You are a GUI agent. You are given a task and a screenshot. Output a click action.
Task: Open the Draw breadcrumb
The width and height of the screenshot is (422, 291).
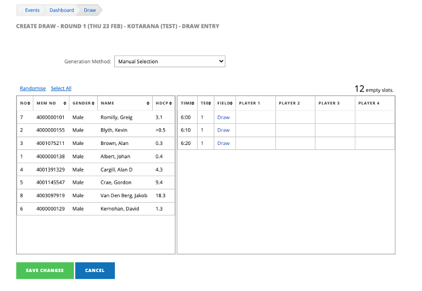coord(89,10)
